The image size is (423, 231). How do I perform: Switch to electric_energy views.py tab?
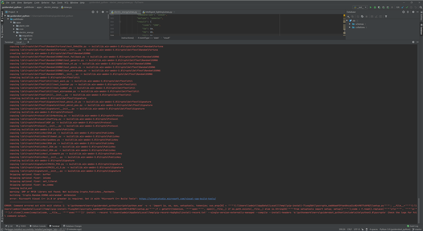pos(124,12)
